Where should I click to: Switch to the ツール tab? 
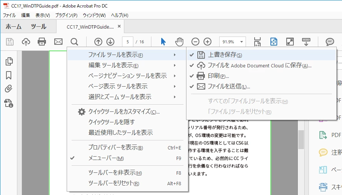pyautogui.click(x=38, y=27)
